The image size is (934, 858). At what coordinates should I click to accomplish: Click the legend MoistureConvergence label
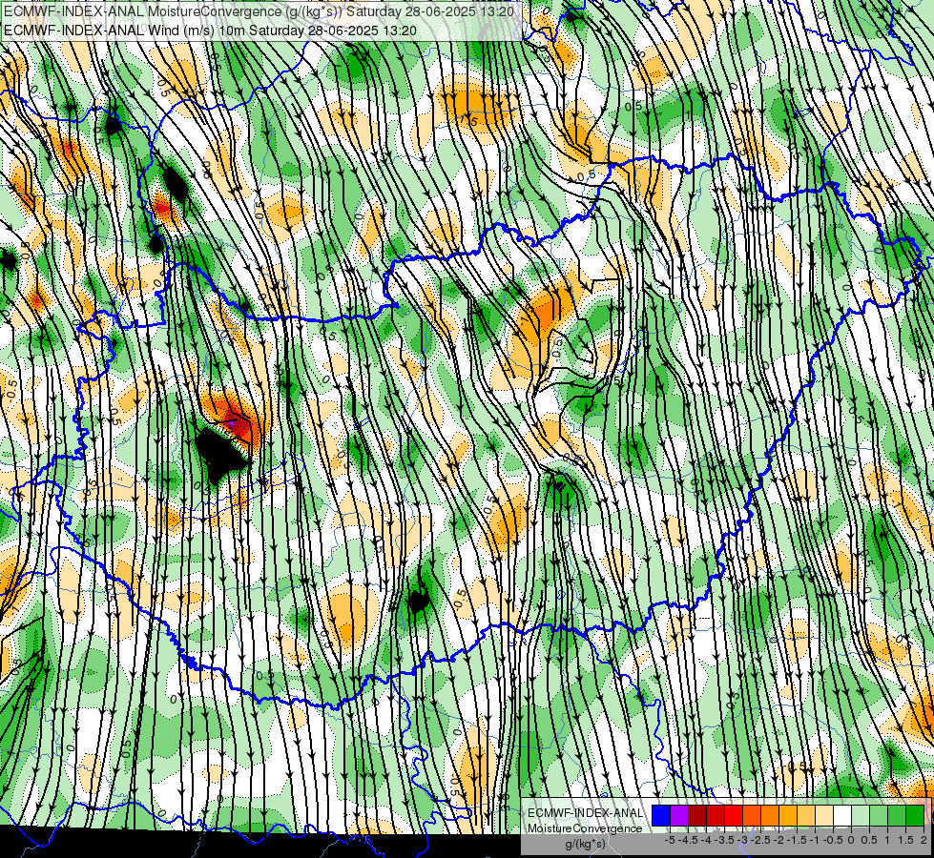pos(585,828)
